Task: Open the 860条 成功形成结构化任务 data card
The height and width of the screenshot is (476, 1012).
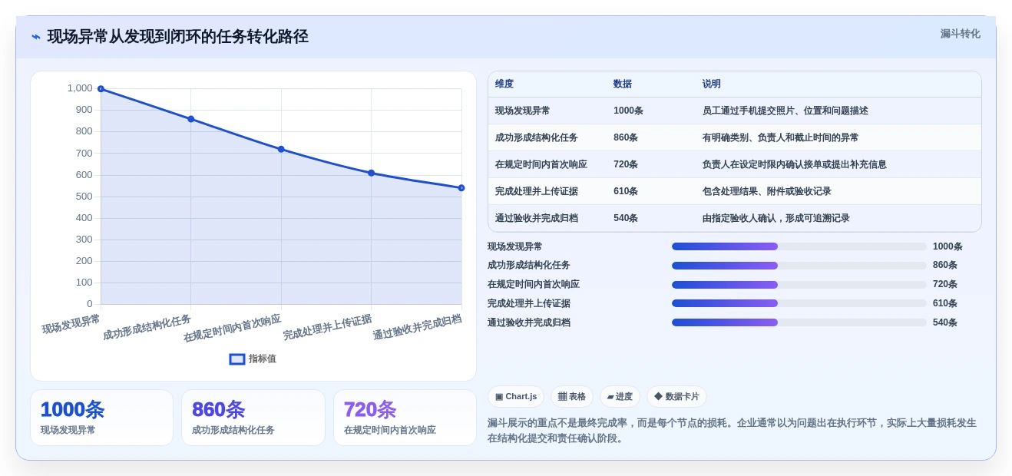Action: click(253, 418)
